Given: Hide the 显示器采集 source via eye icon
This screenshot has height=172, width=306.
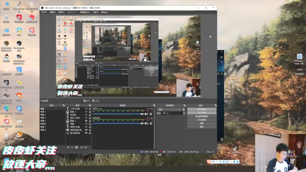Looking at the screenshot, I should point(86,133).
